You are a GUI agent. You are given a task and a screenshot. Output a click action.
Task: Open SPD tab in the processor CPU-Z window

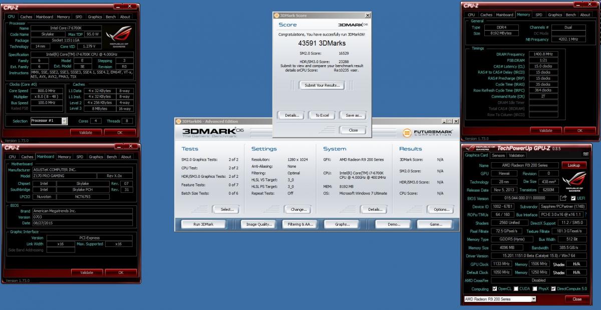click(80, 17)
